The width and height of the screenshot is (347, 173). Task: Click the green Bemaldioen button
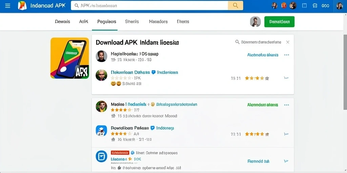coord(279,22)
